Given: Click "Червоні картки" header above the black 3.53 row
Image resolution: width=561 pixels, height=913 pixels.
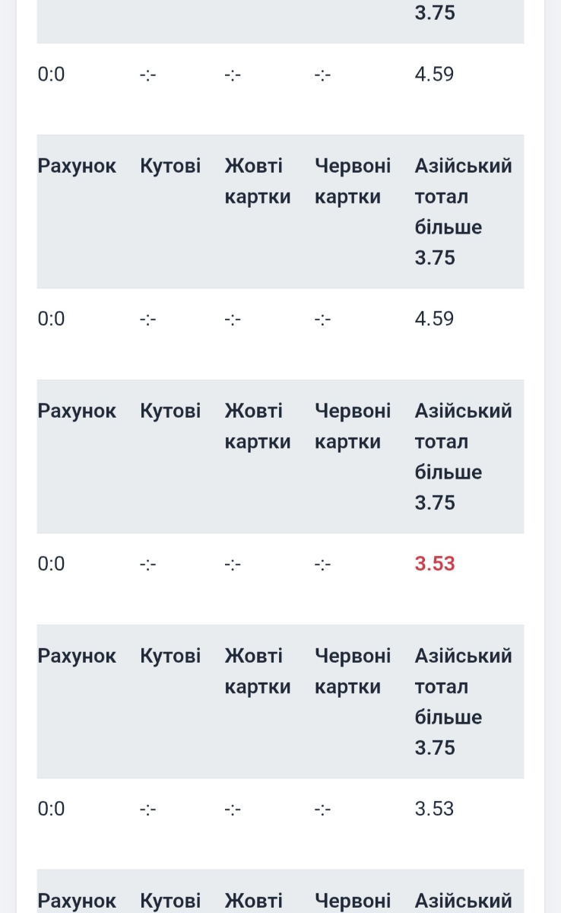Looking at the screenshot, I should 353,671.
